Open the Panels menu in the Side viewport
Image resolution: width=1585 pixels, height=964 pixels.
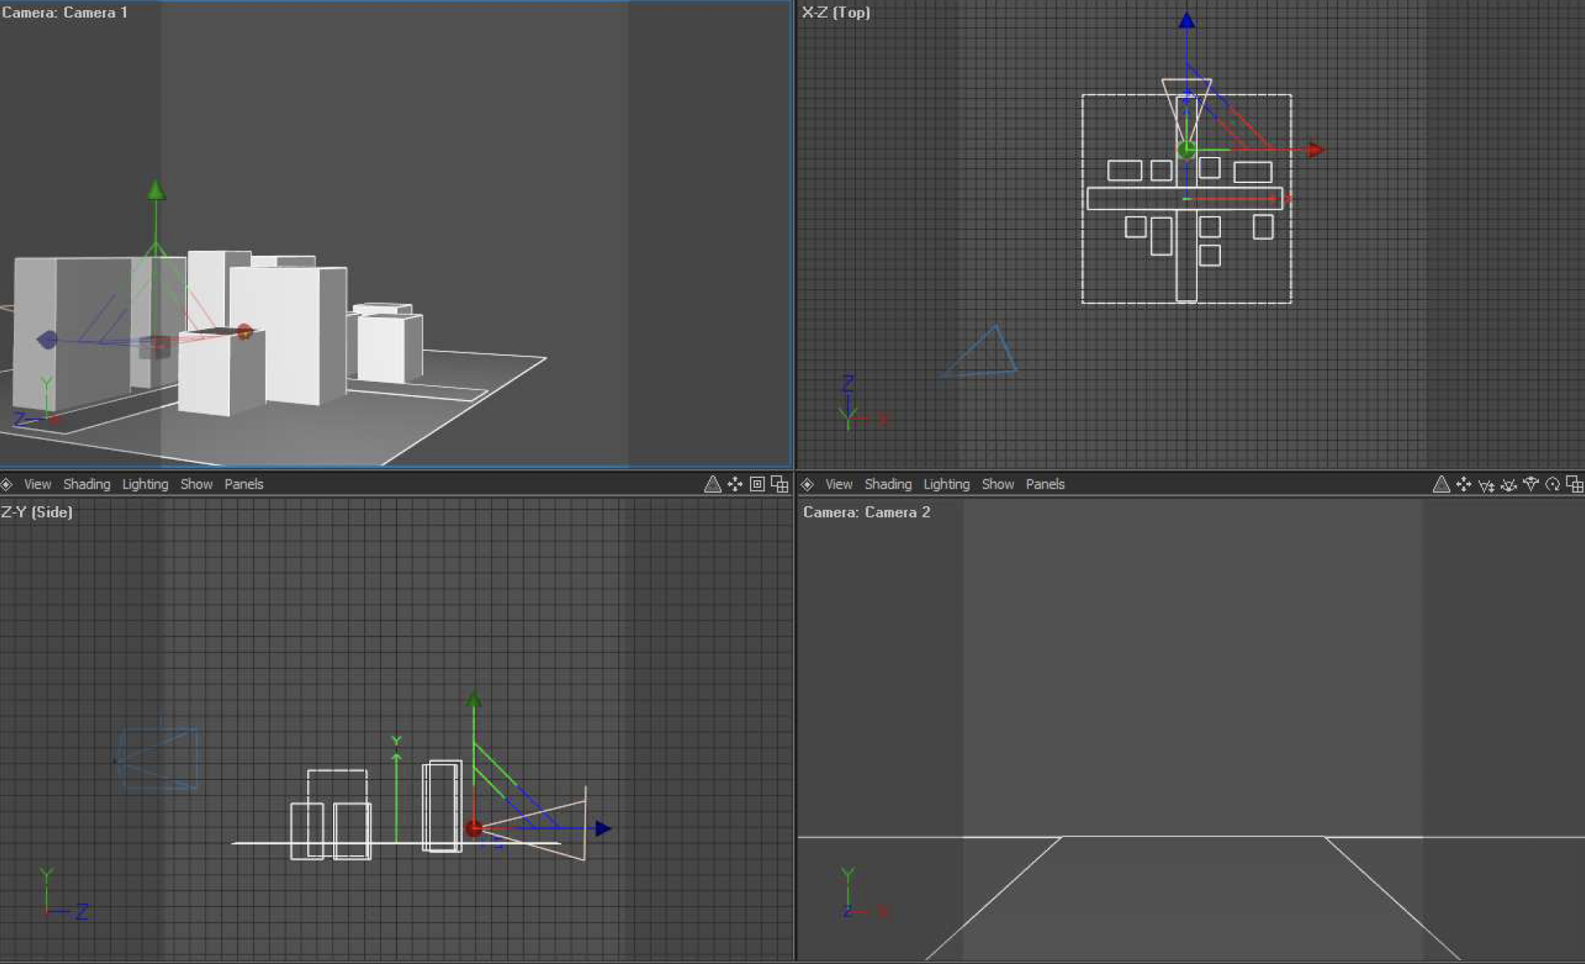(x=244, y=485)
